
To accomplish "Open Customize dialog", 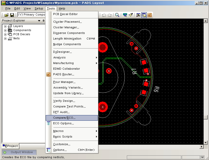I will pyautogui.click(x=72, y=144).
